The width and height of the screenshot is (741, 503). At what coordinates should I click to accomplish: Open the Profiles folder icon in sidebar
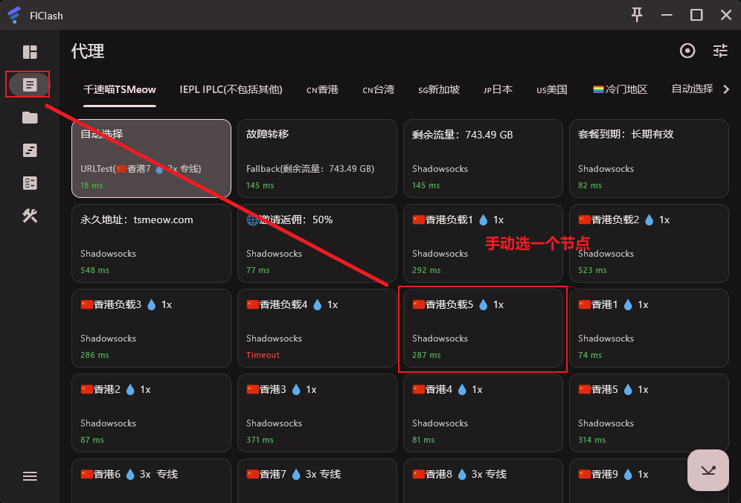coord(30,118)
